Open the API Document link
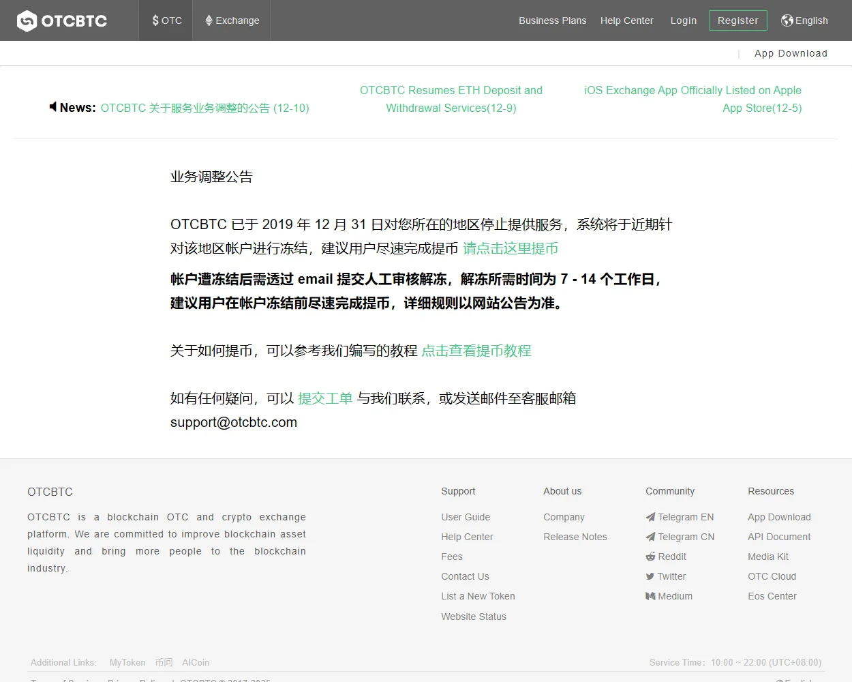Image resolution: width=852 pixels, height=682 pixels. coord(779,537)
